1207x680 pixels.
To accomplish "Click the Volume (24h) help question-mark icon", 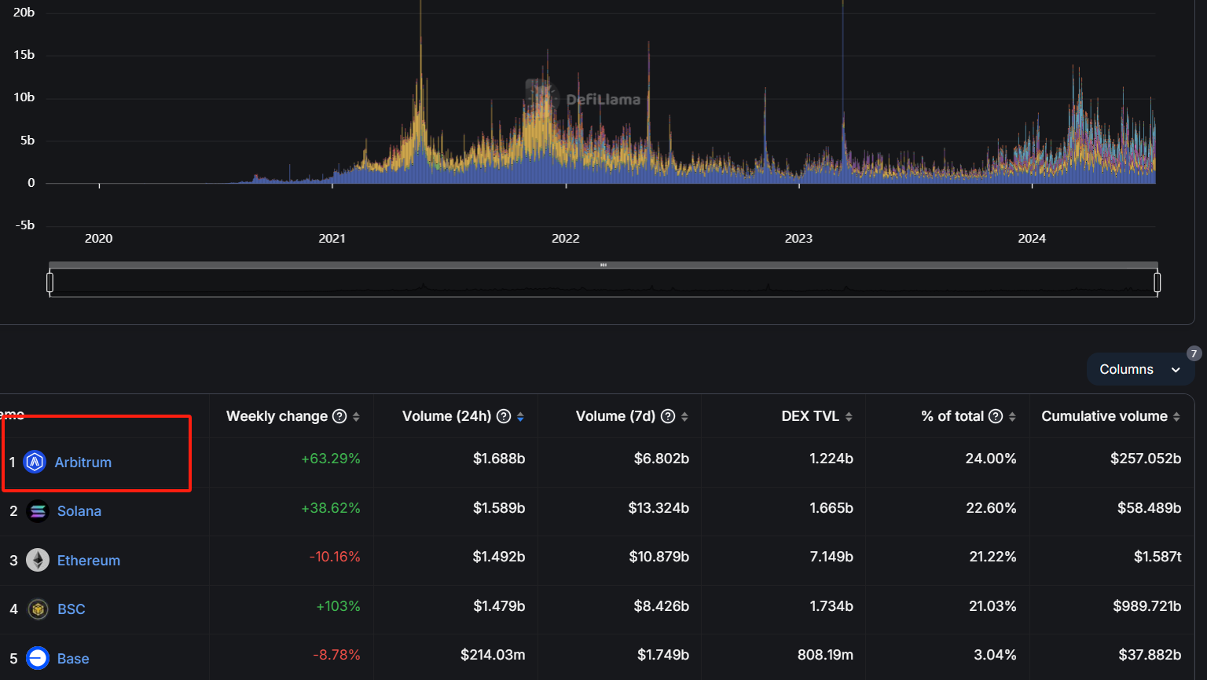I will pos(504,416).
